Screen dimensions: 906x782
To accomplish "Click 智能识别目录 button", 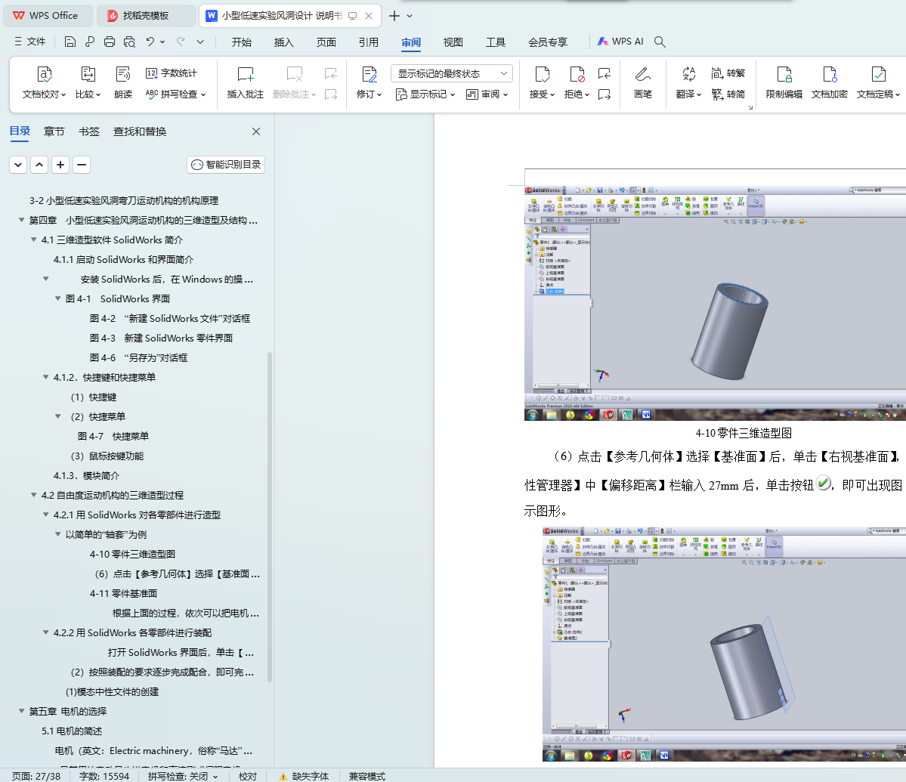I will click(x=226, y=165).
